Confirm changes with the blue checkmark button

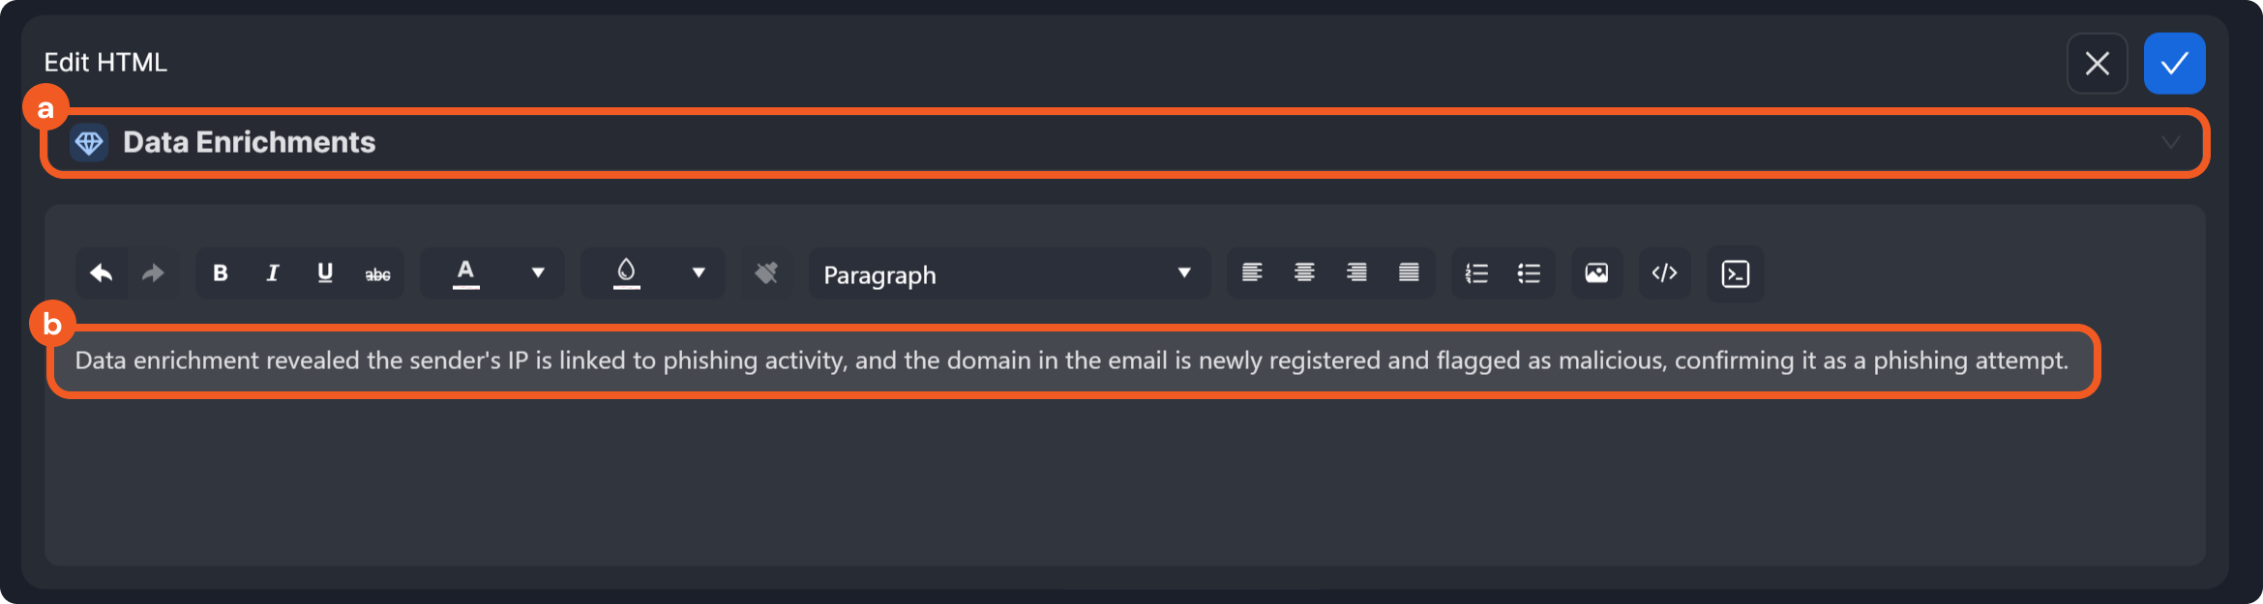pyautogui.click(x=2175, y=63)
